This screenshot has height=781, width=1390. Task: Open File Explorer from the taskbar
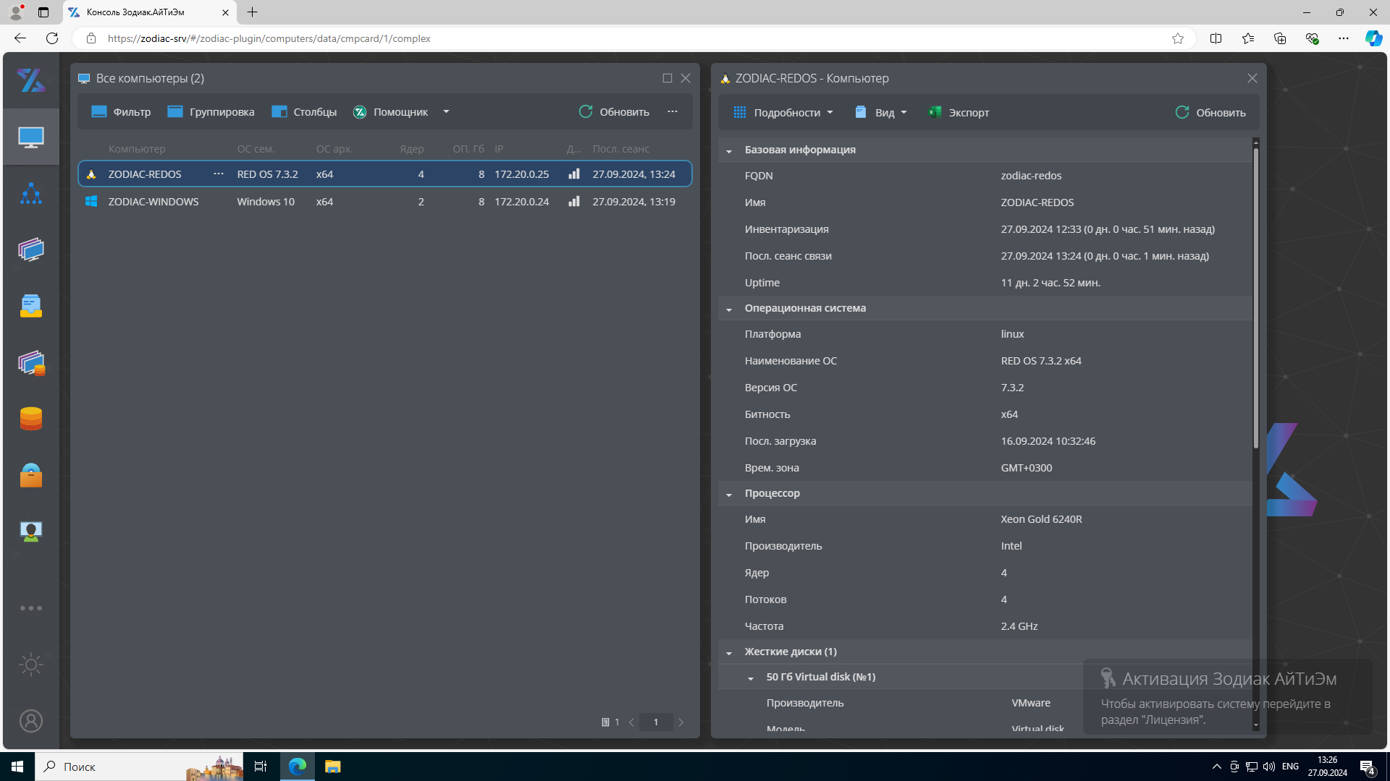(x=332, y=767)
